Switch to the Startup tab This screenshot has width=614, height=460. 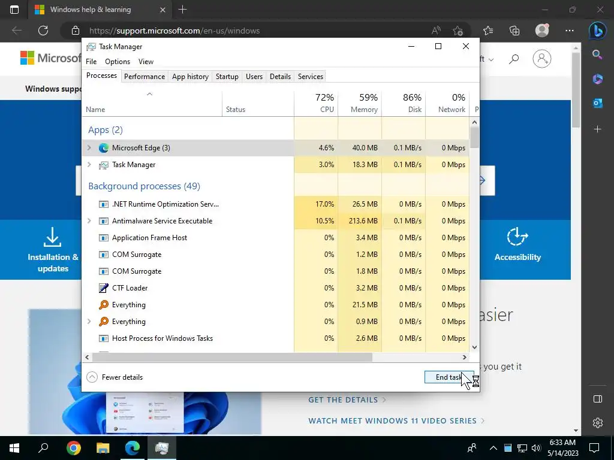click(227, 77)
